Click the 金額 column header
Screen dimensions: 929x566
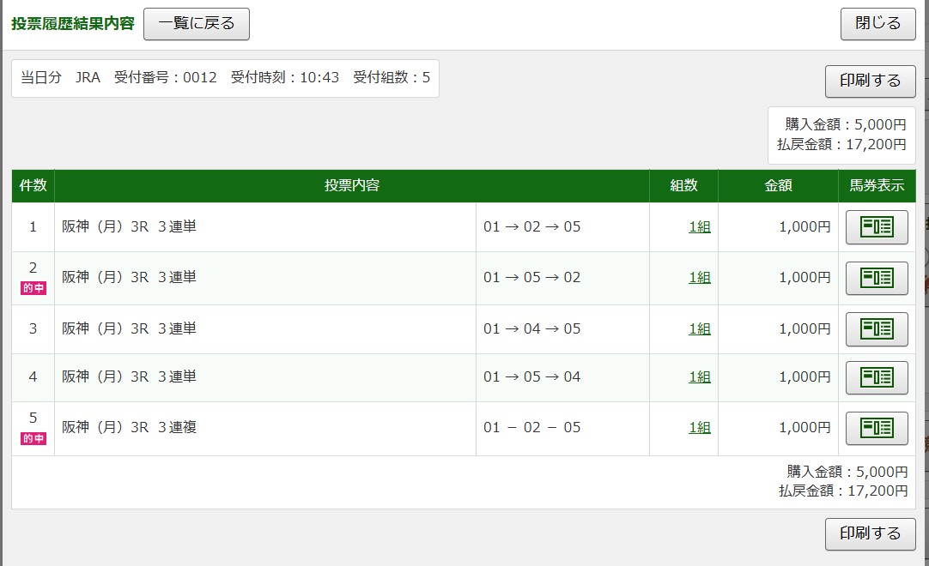click(x=778, y=186)
